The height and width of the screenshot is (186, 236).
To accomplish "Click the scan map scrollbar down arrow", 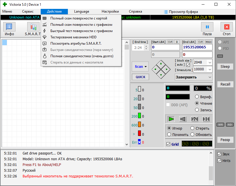I will (x=127, y=145).
